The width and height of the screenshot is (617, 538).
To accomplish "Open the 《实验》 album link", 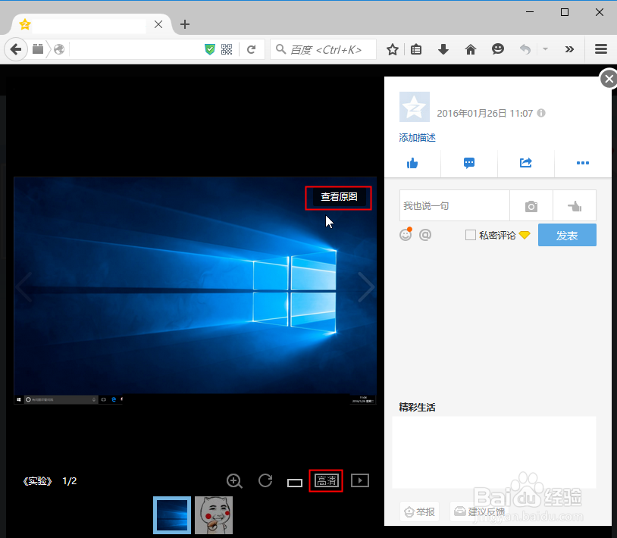I will [x=37, y=481].
